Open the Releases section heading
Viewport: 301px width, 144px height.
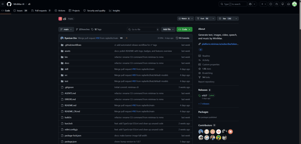[x=203, y=90]
